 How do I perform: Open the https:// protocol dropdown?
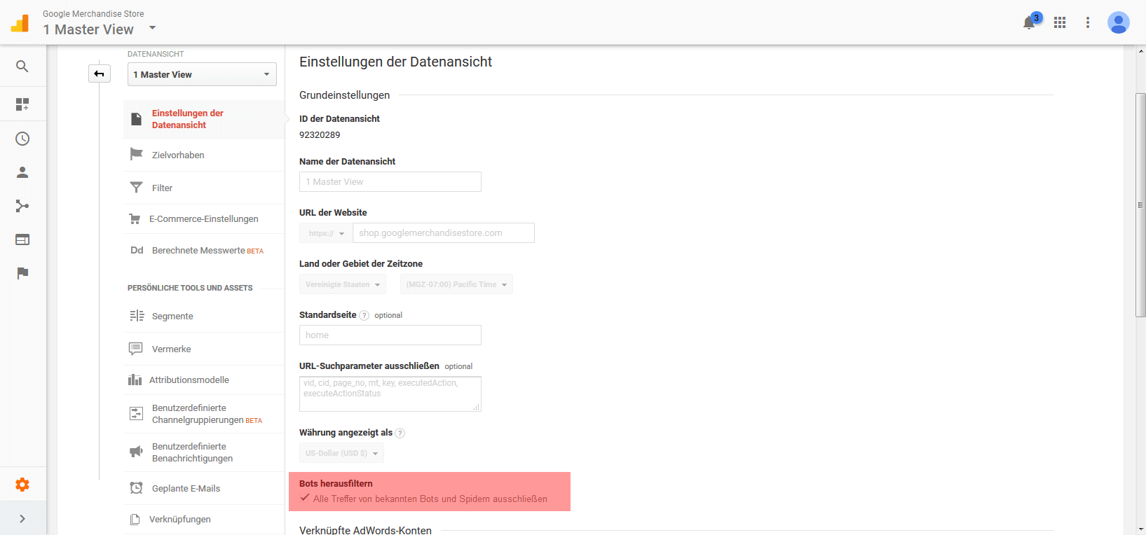point(326,233)
